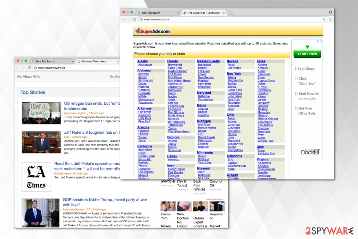Open the Salt Lake City link
This screenshot has width=358, height=239.
(266, 154)
